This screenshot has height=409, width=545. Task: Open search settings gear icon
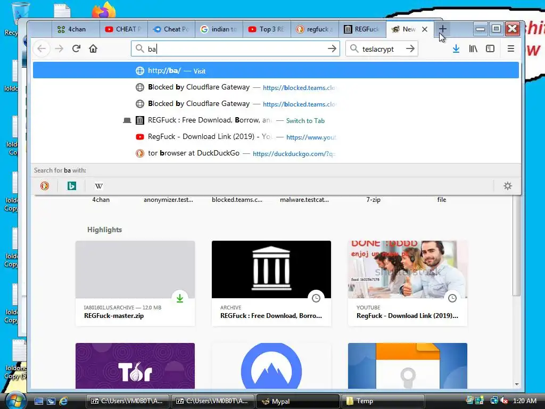point(507,186)
